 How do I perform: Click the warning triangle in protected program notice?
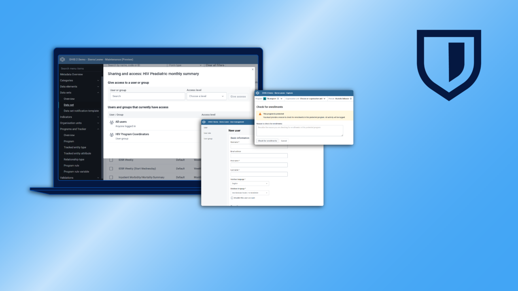tap(260, 114)
